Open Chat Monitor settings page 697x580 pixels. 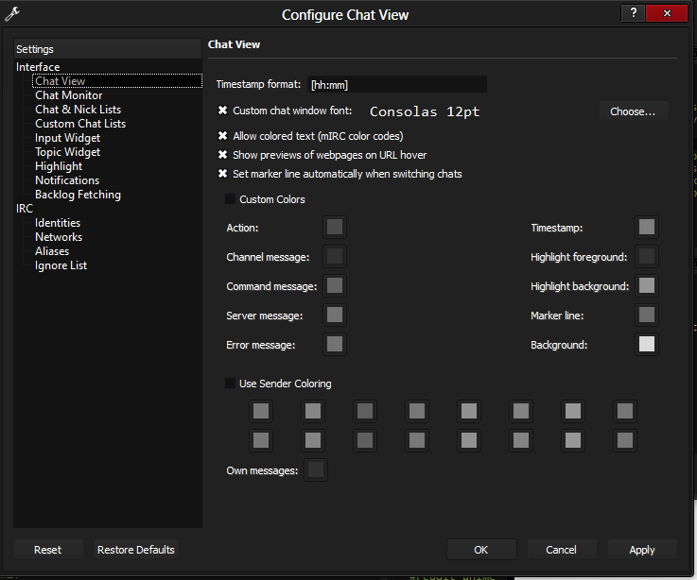coord(69,95)
